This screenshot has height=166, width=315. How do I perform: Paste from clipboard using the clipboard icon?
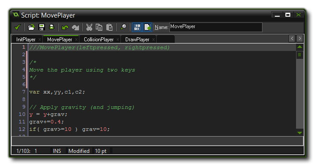[x=109, y=27]
